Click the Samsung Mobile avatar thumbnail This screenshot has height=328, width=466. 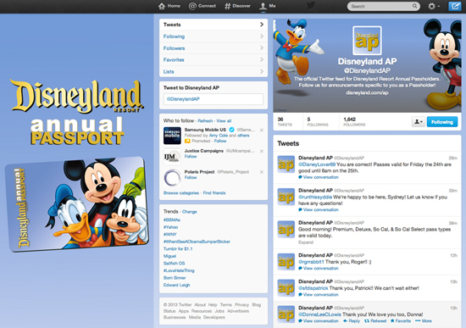coord(172,136)
